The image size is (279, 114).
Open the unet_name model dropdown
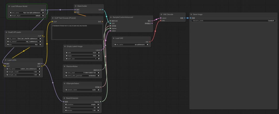pyautogui.click(x=27, y=13)
